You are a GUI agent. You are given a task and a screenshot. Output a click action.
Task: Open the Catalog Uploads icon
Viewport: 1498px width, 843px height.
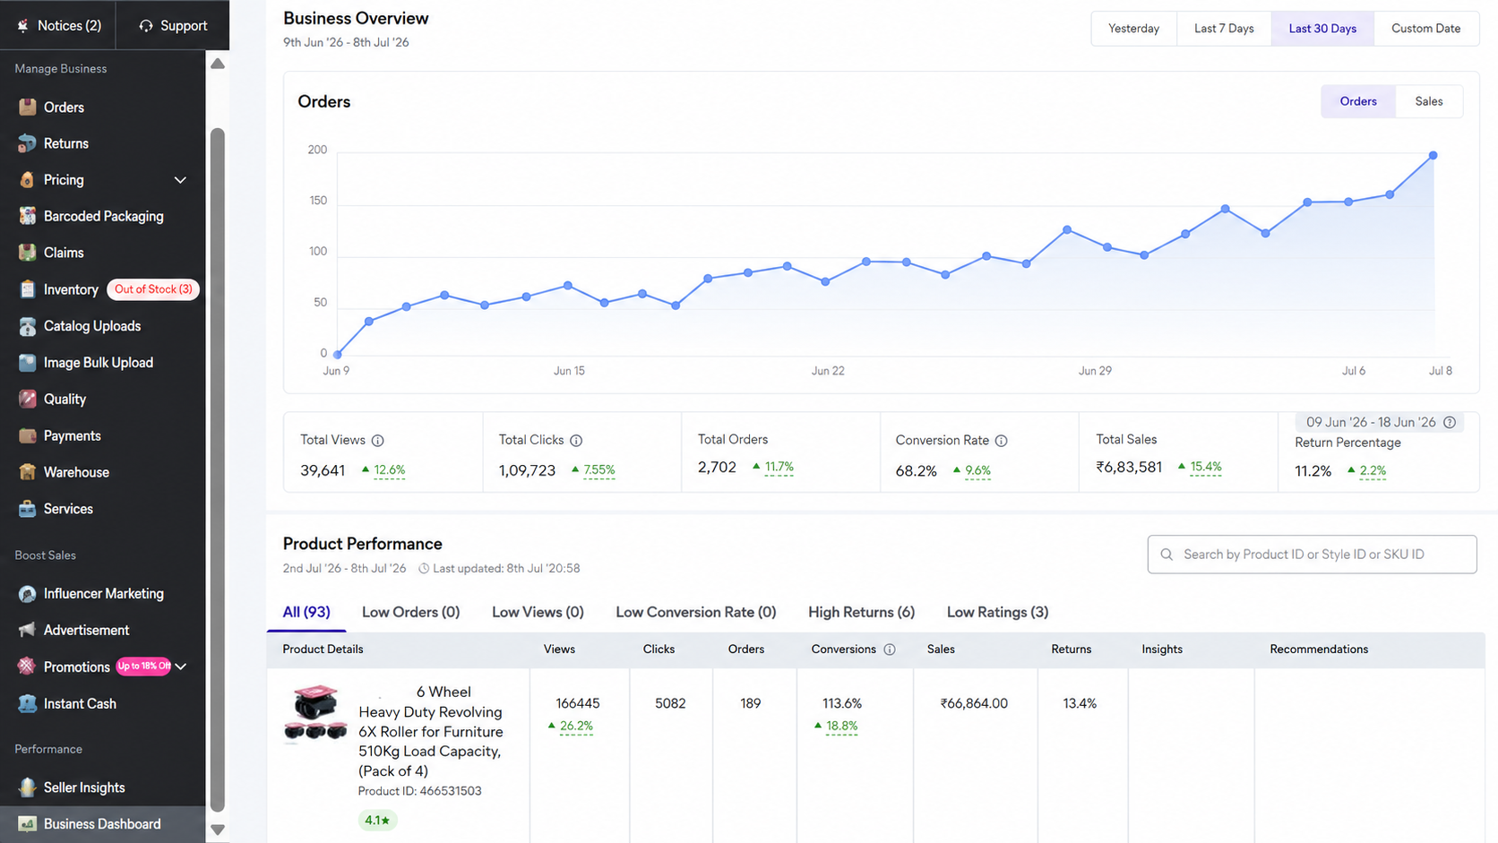click(x=27, y=326)
